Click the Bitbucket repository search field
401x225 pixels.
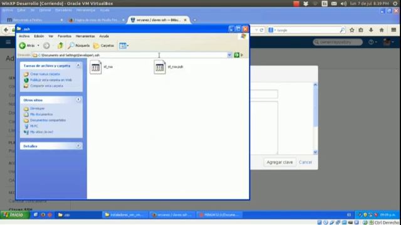click(x=338, y=42)
